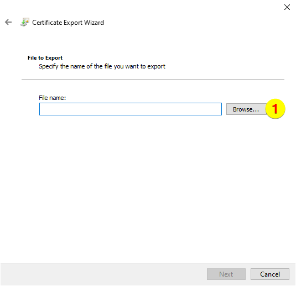Click the ellipsis on the Browse button
This screenshot has width=296, height=286.
click(x=256, y=110)
